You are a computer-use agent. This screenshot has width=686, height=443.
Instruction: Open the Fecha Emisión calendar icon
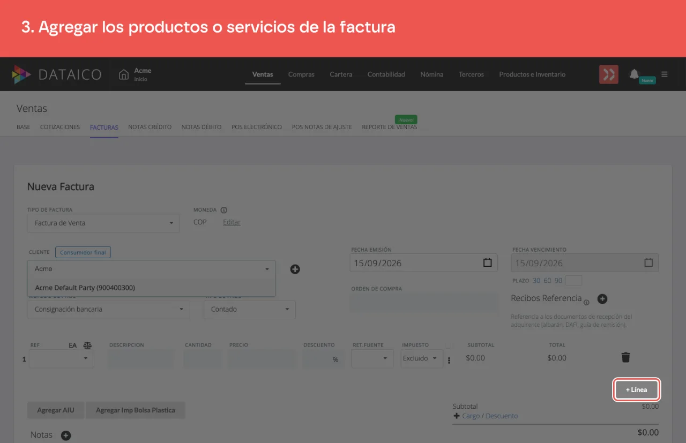(x=488, y=263)
